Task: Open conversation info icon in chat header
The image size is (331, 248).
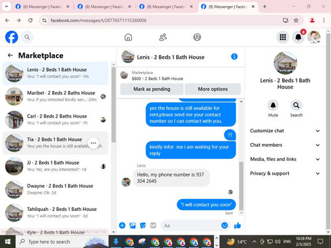Action: [234, 57]
